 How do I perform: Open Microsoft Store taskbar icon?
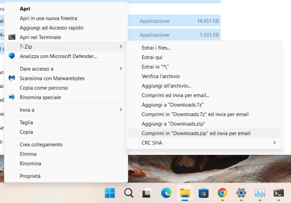pyautogui.click(x=204, y=193)
